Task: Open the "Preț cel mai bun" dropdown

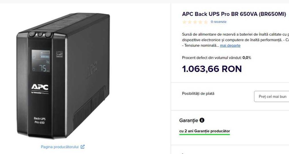Action: click(272, 96)
